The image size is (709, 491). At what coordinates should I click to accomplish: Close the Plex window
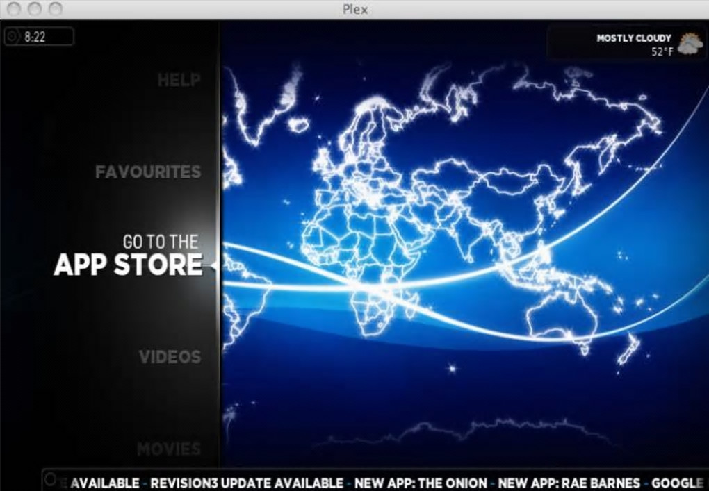15,8
